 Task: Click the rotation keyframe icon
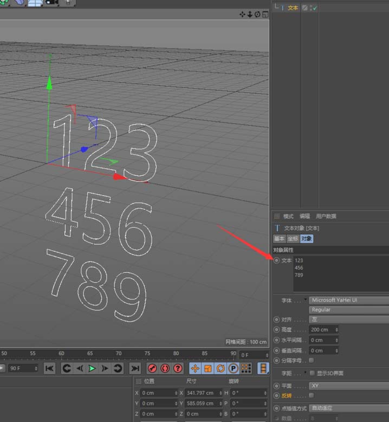(x=221, y=368)
